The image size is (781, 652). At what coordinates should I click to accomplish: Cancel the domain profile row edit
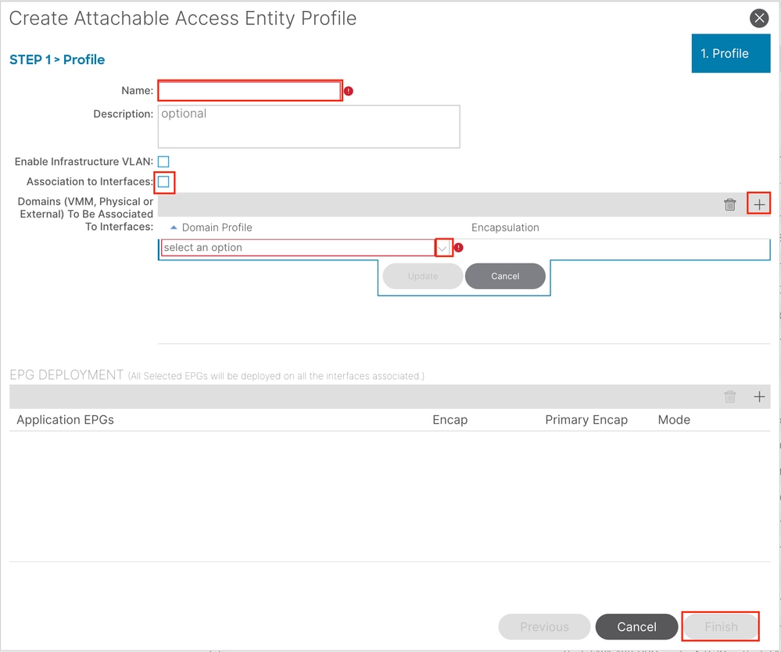coord(505,276)
